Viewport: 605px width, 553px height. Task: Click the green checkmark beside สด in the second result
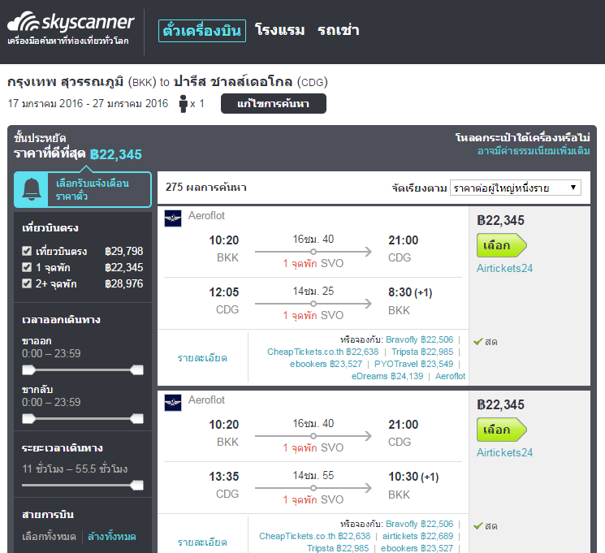[x=478, y=525]
